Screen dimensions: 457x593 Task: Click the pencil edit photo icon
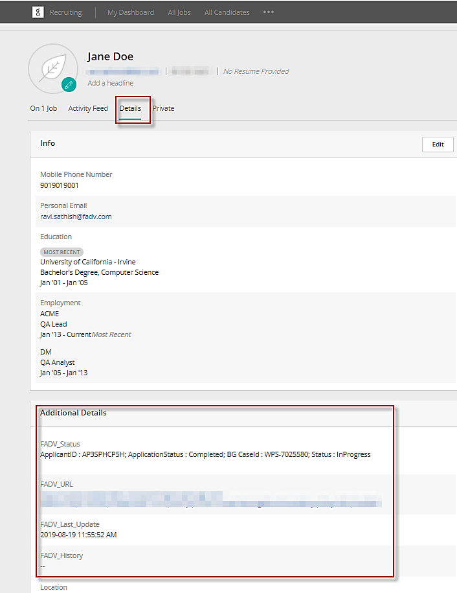click(x=69, y=85)
